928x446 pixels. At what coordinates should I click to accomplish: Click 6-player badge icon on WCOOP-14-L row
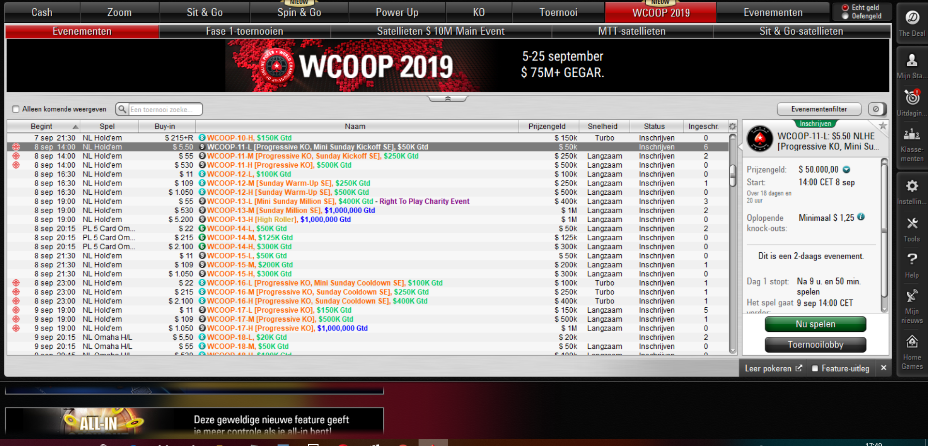click(x=203, y=229)
